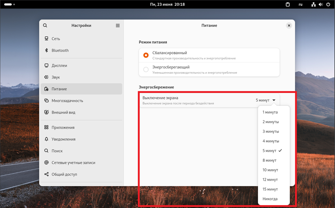Open the Дисплеи settings section
The height and width of the screenshot is (208, 335).
click(59, 66)
